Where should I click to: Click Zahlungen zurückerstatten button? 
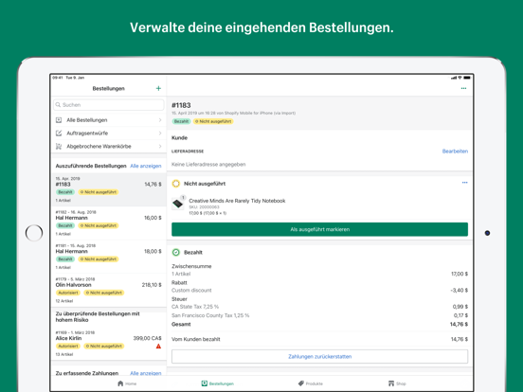click(x=319, y=356)
